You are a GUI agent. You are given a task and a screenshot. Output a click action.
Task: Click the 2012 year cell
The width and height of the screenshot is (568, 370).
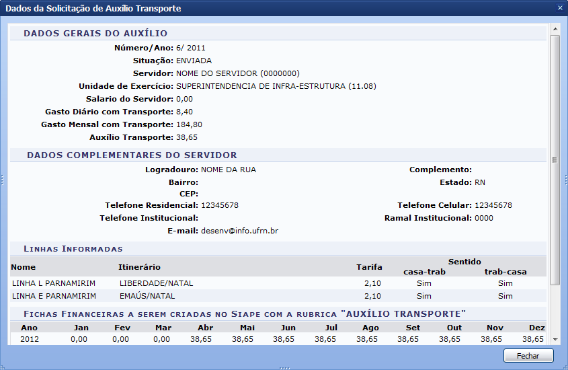pyautogui.click(x=30, y=339)
